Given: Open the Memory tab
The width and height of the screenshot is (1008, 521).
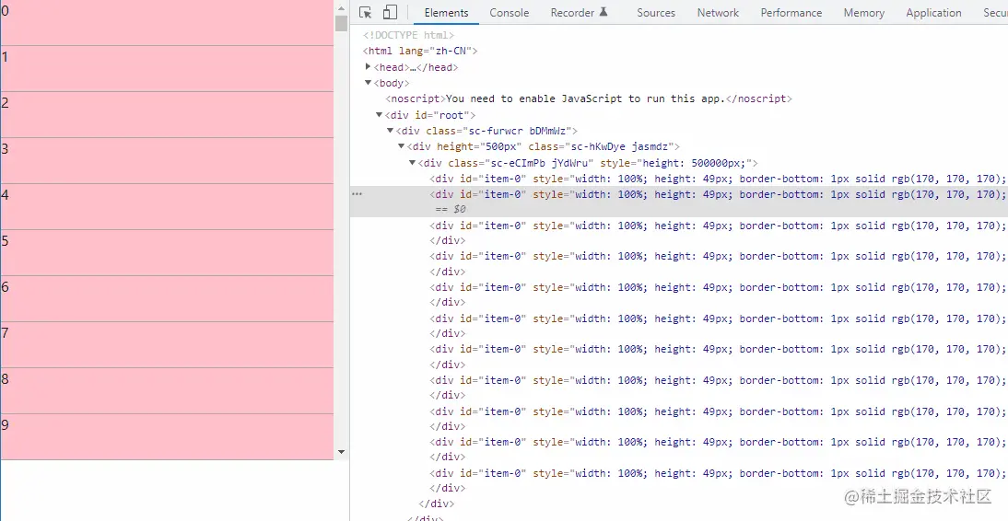Looking at the screenshot, I should pos(864,12).
